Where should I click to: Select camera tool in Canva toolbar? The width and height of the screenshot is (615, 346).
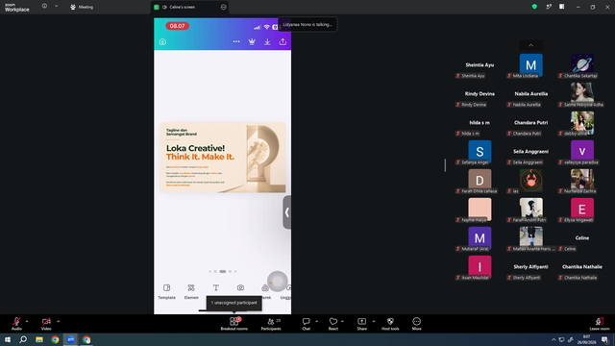[240, 288]
